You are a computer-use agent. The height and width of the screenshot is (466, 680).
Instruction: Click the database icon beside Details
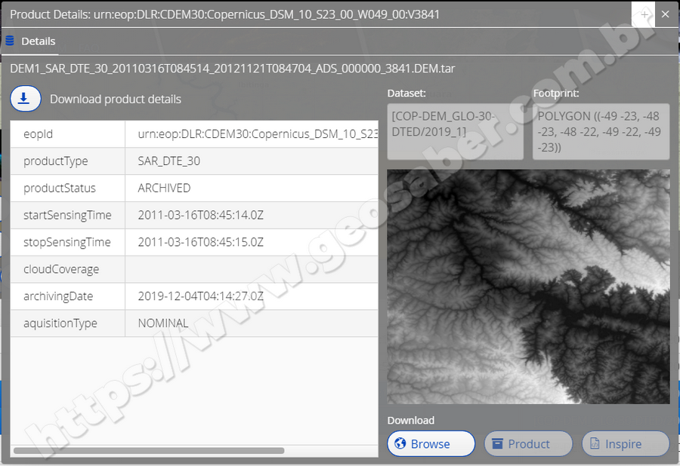(x=10, y=41)
